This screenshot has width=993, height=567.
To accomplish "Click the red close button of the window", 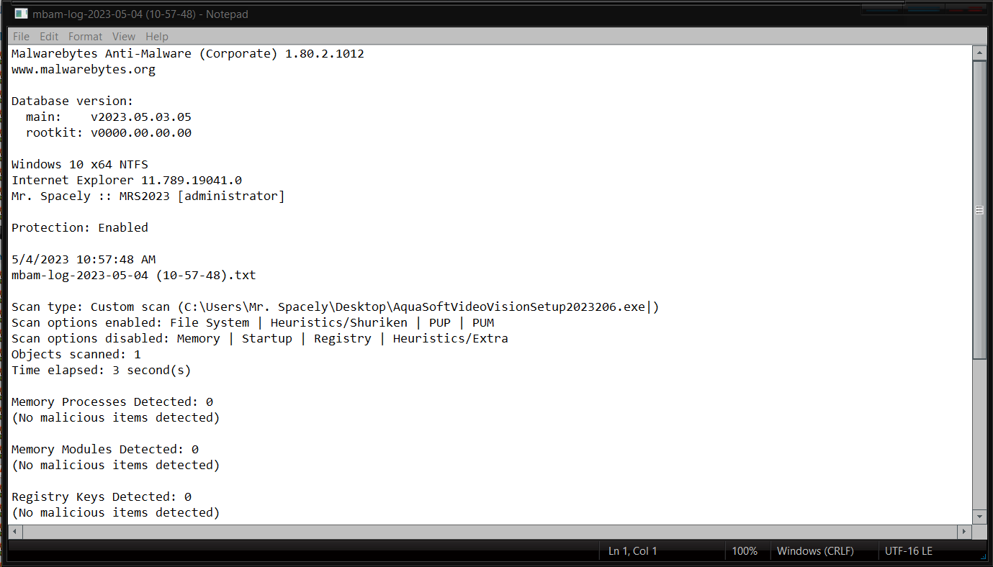I will (x=966, y=8).
